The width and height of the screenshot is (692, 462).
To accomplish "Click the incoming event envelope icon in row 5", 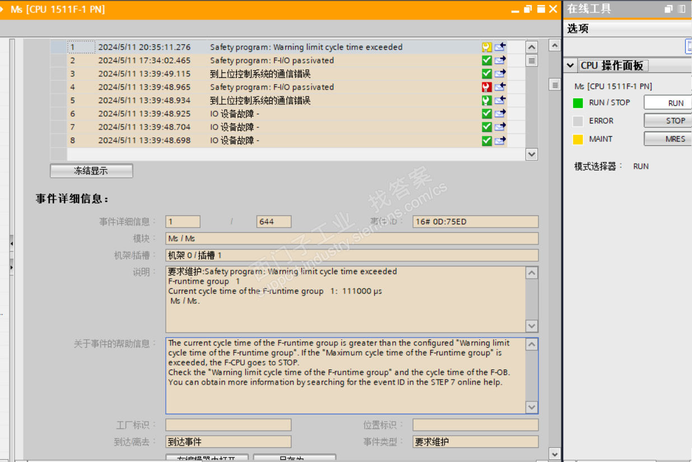I will click(x=500, y=100).
